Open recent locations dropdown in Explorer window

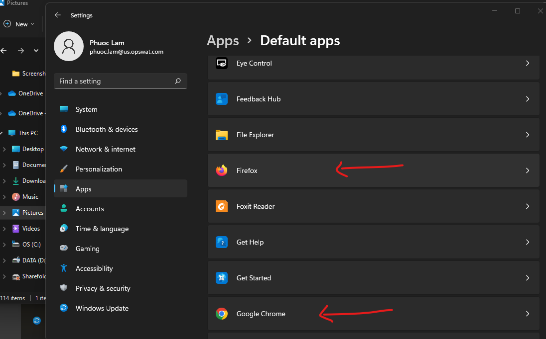(36, 51)
